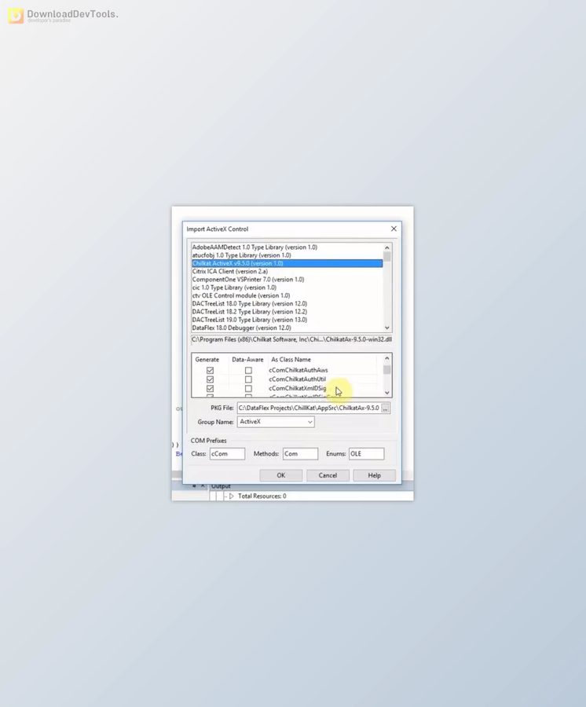Select DACTreeList 18.2 Type Library entry
Image resolution: width=586 pixels, height=707 pixels.
coord(288,312)
